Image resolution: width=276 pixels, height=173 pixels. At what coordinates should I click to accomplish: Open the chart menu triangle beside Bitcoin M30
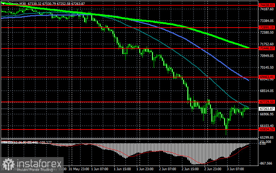pyautogui.click(x=3, y=4)
